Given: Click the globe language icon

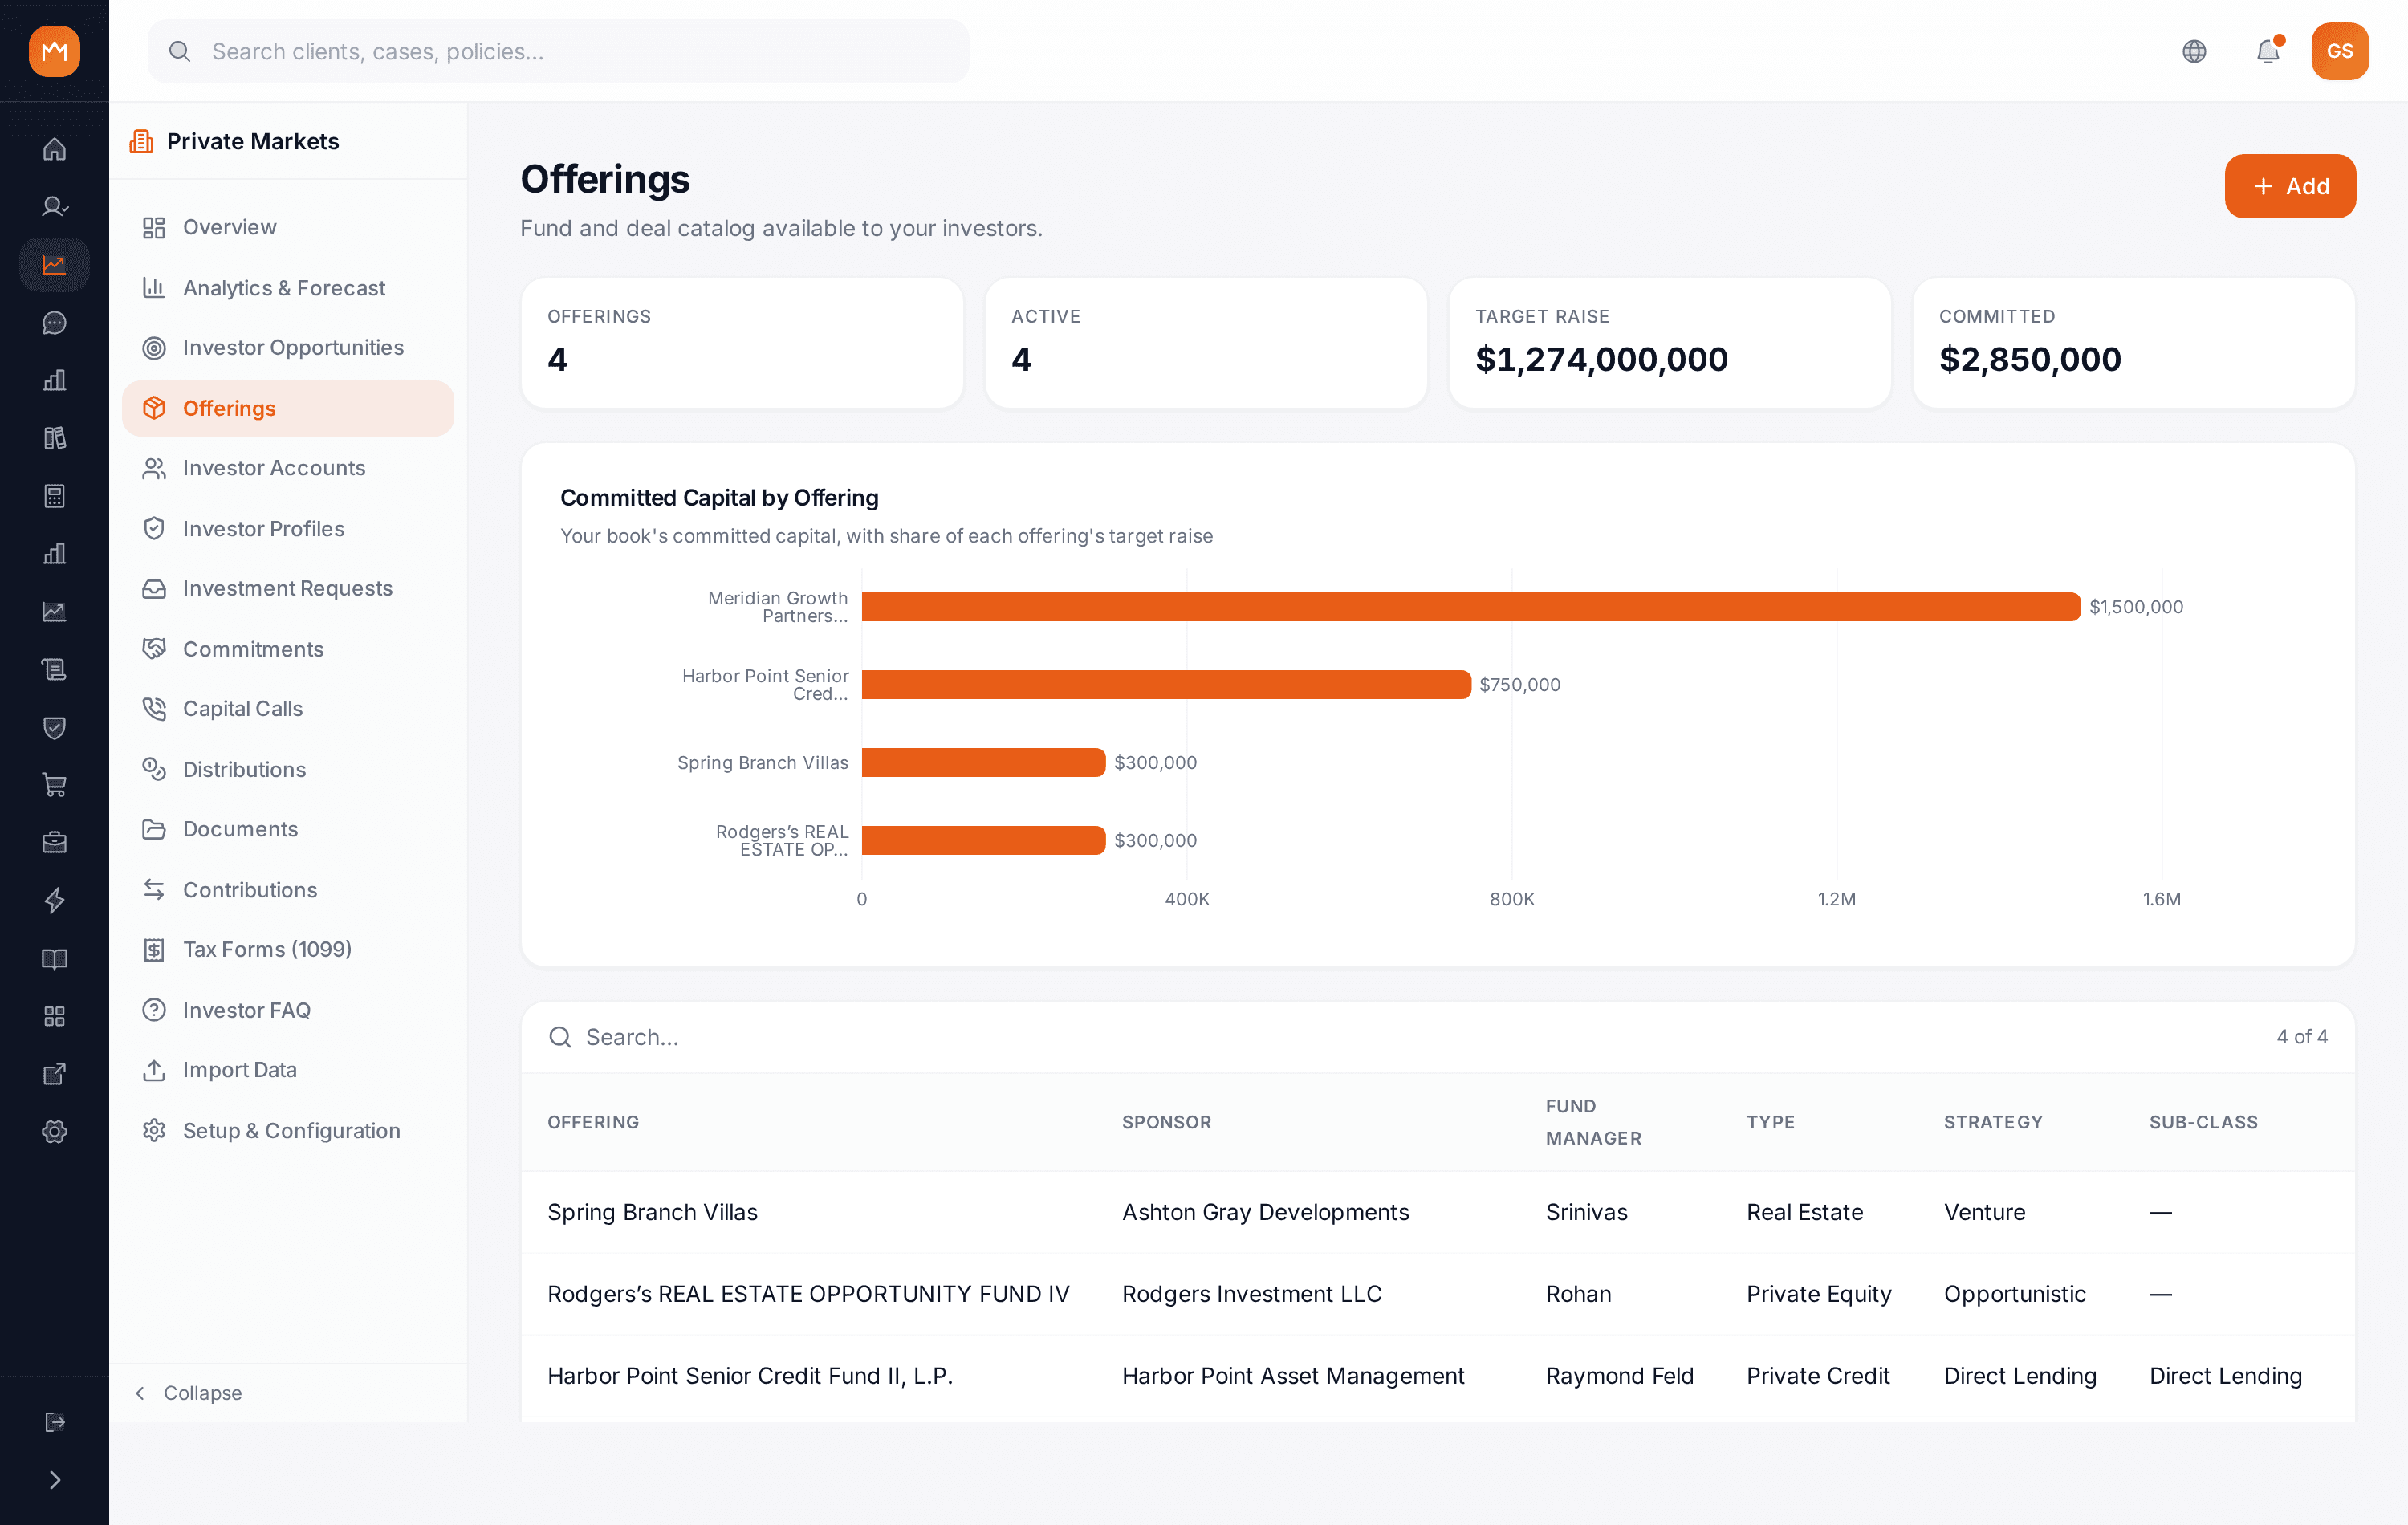Looking at the screenshot, I should pyautogui.click(x=2194, y=51).
